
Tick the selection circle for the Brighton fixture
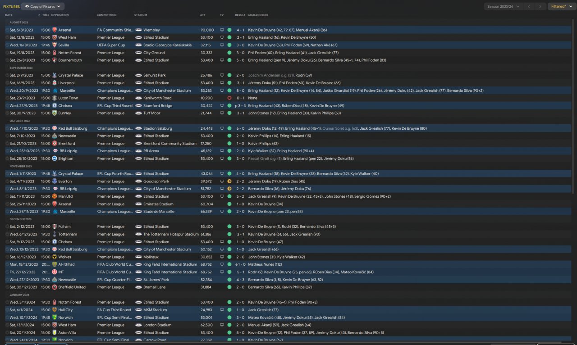[x=7, y=159]
